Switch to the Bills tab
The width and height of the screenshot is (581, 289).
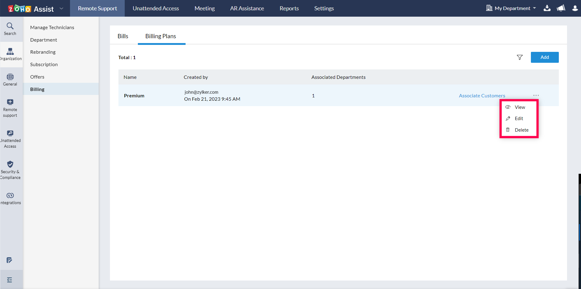[123, 36]
